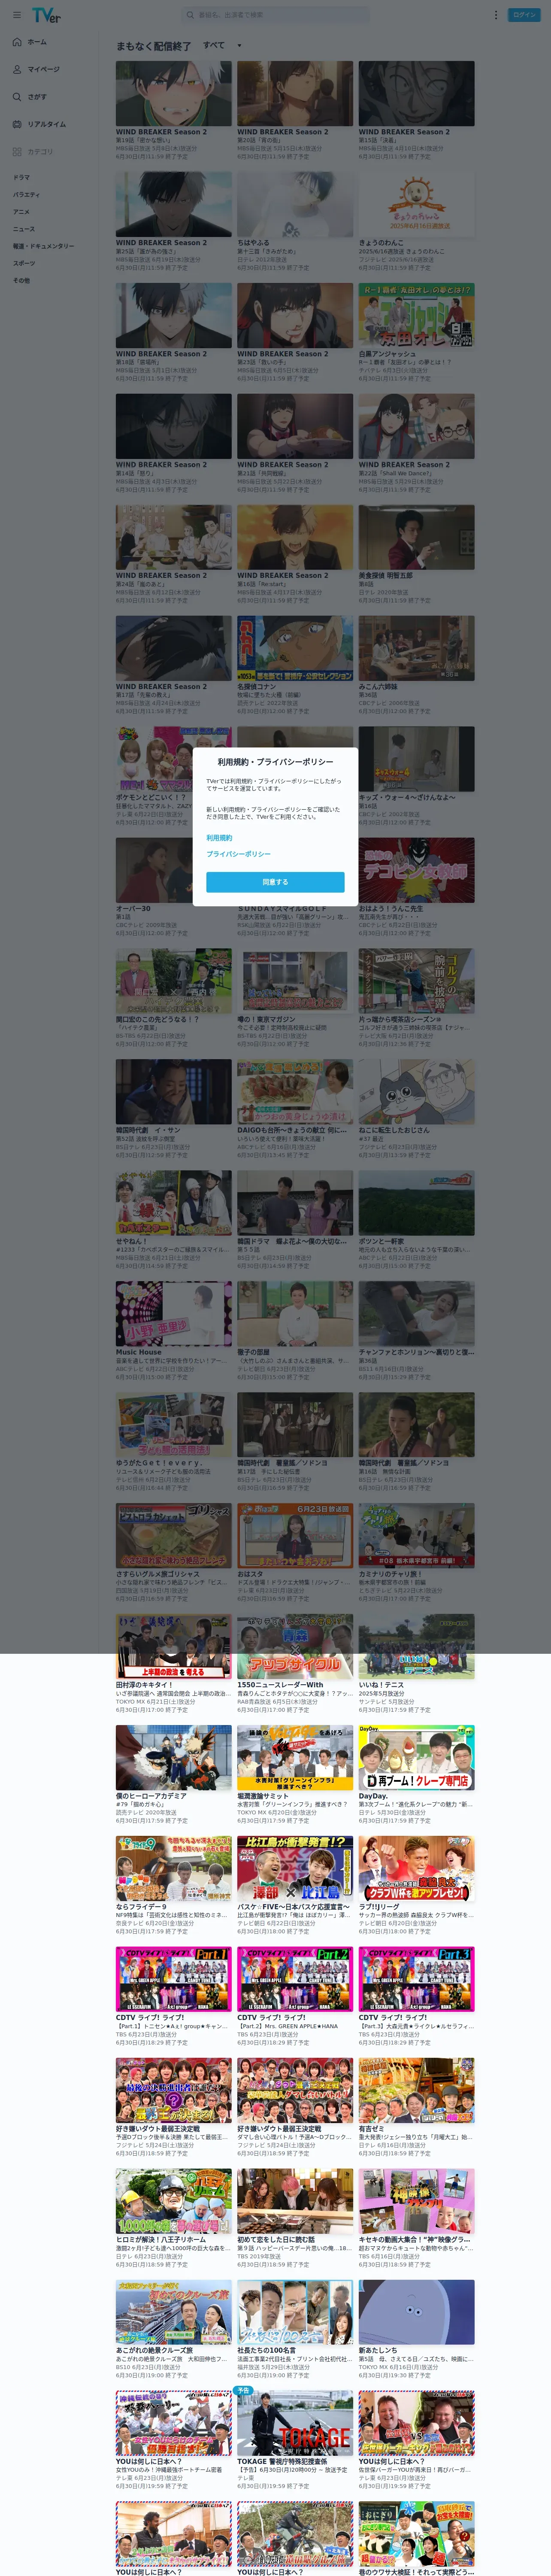Click the ラブ!!Jリーグ title text
Viewport: 551px width, 2576px height.
coord(380,1907)
